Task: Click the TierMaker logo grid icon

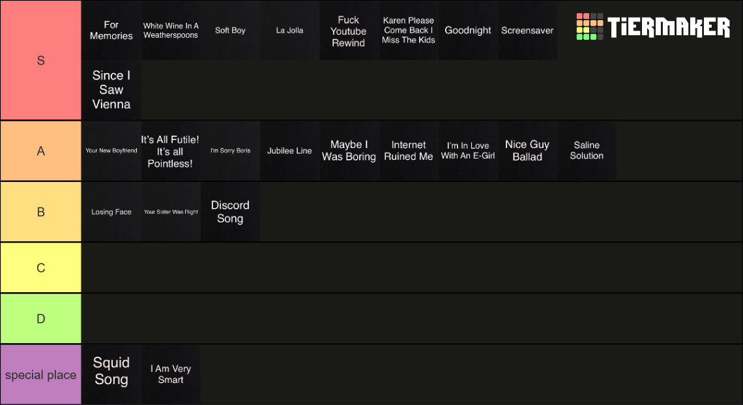Action: (589, 27)
